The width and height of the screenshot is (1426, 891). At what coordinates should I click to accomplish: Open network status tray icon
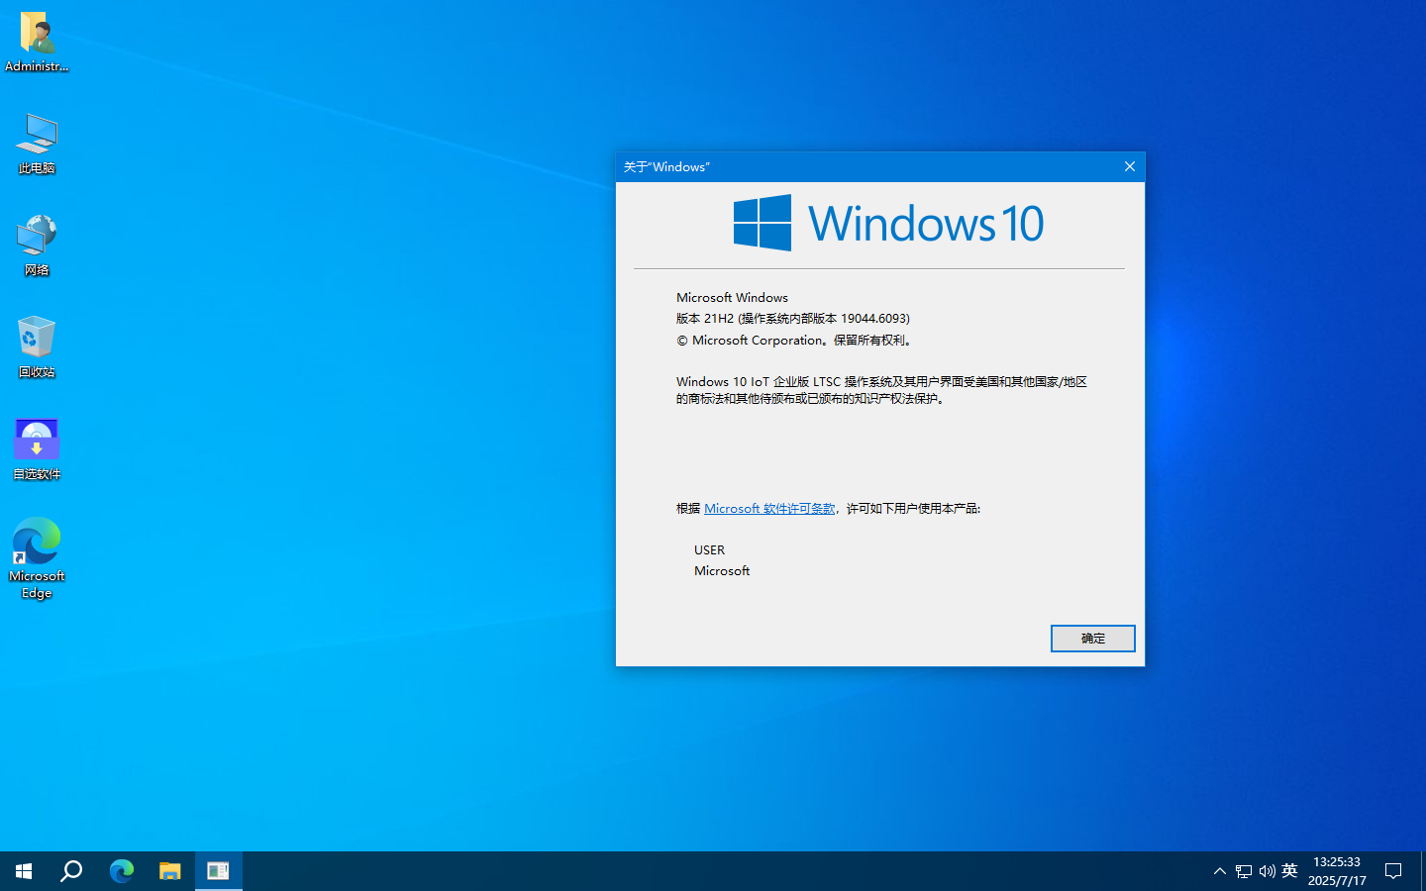click(1244, 871)
